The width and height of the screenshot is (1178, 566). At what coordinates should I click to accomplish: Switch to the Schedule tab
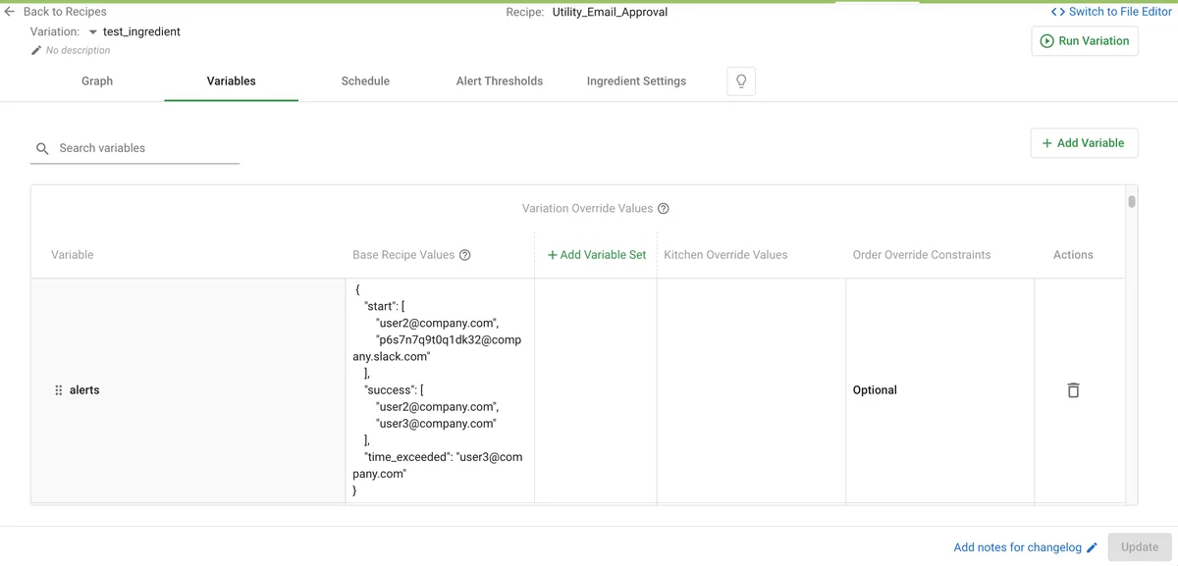pyautogui.click(x=365, y=80)
